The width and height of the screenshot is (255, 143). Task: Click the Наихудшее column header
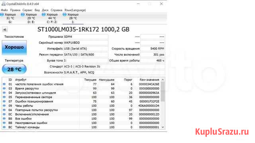coord(106,80)
